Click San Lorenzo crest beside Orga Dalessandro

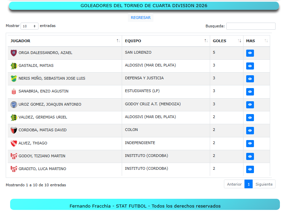tap(14, 53)
